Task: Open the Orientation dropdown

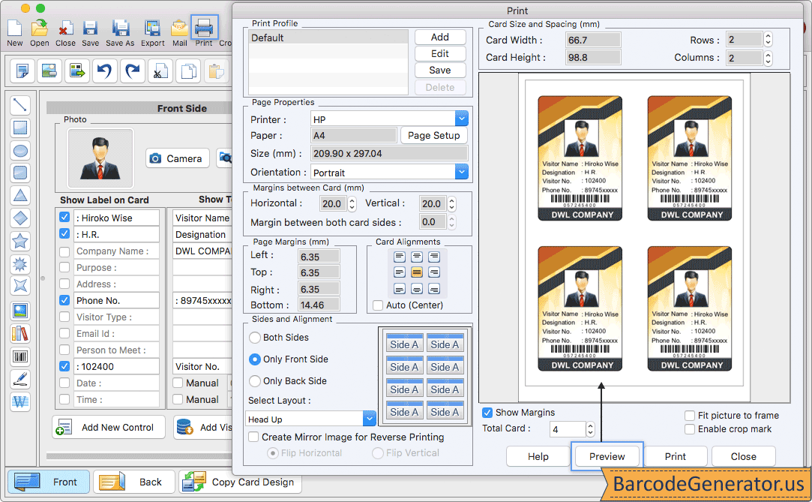Action: tap(462, 172)
